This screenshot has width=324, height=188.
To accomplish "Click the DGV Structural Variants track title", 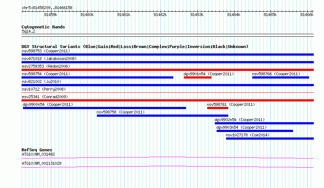I will tap(135, 47).
